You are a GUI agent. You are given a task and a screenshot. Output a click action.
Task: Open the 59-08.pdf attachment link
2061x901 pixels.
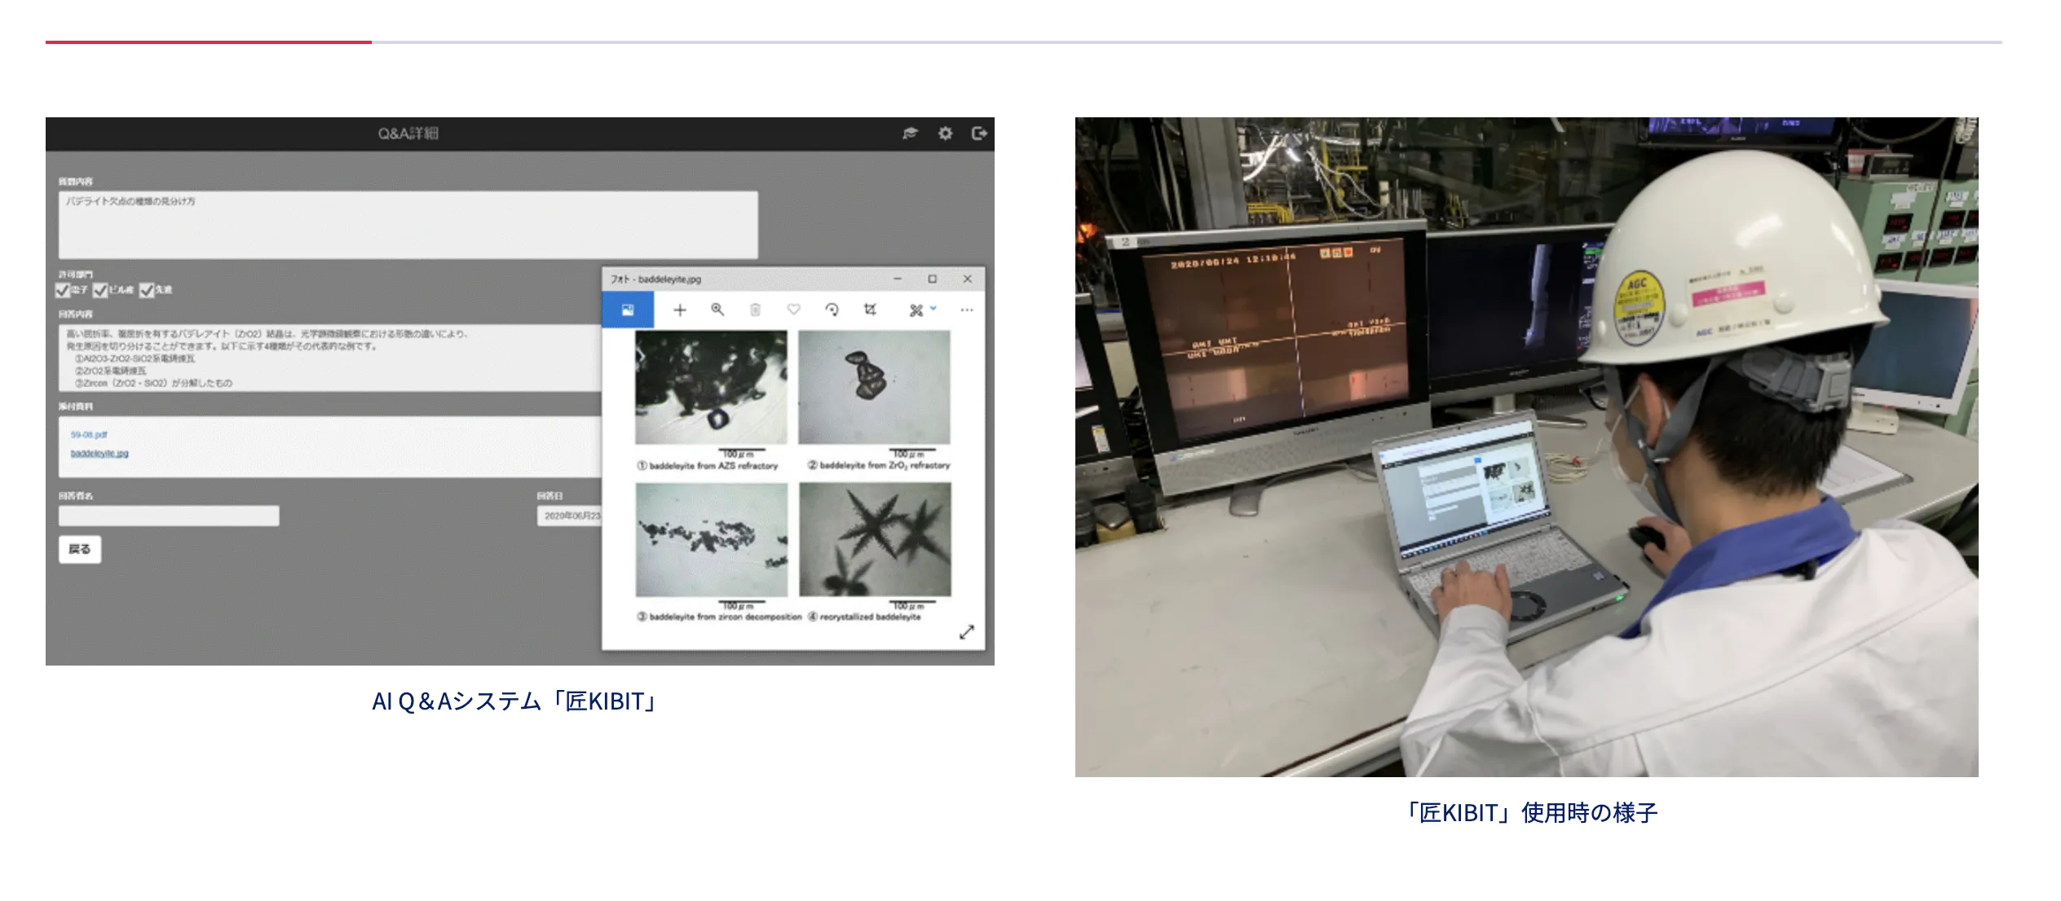[x=89, y=435]
